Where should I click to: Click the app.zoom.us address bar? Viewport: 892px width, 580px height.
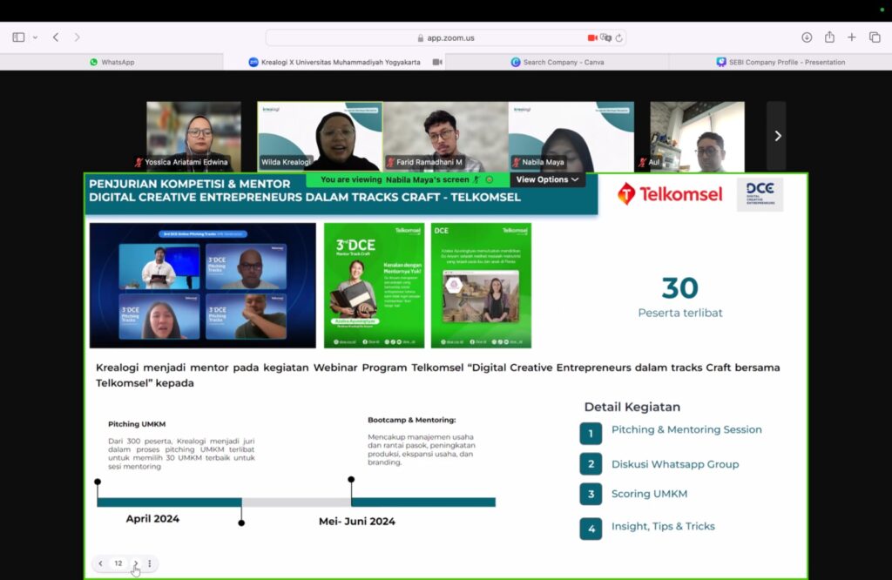point(445,37)
